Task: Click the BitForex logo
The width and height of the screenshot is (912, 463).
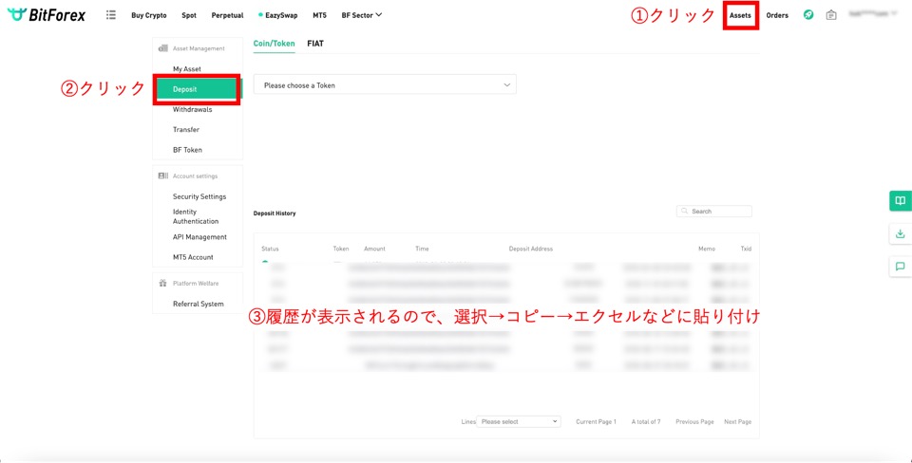Action: pos(47,15)
